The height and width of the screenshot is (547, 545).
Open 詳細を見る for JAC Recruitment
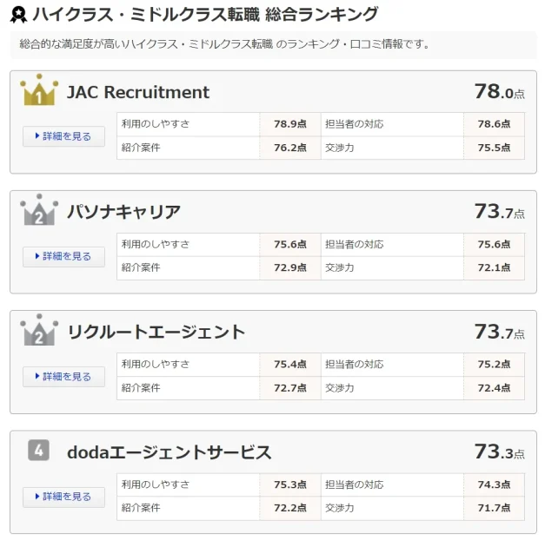tap(63, 136)
